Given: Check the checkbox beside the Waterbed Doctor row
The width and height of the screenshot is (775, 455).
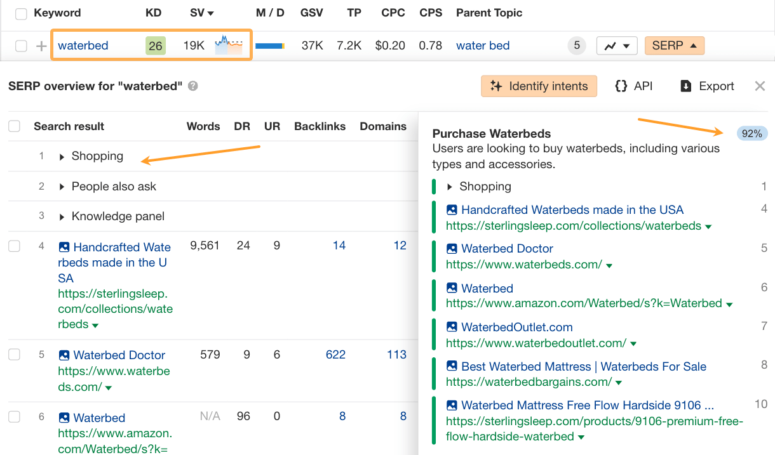Looking at the screenshot, I should 14,355.
